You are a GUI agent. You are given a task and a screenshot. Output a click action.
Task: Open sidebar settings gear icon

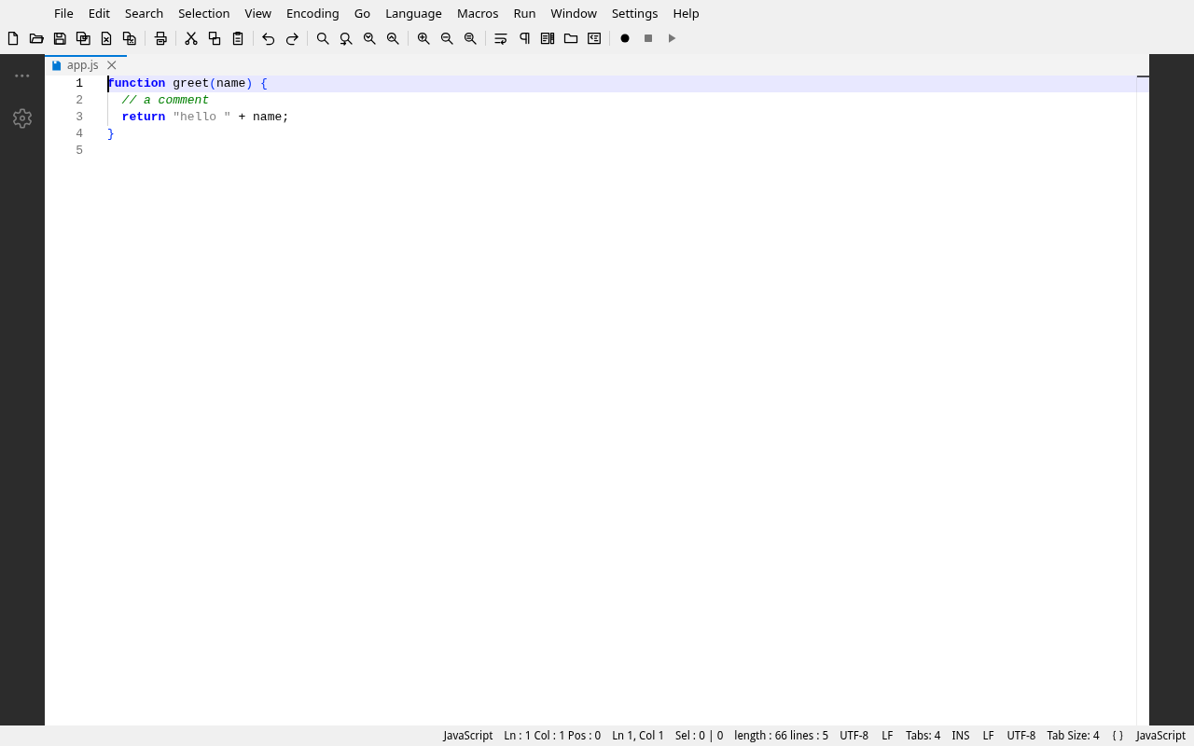[22, 118]
